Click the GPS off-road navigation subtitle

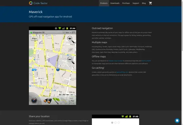(50, 17)
